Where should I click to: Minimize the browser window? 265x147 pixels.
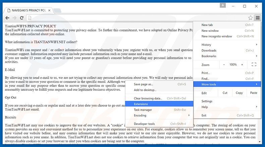[233, 6]
